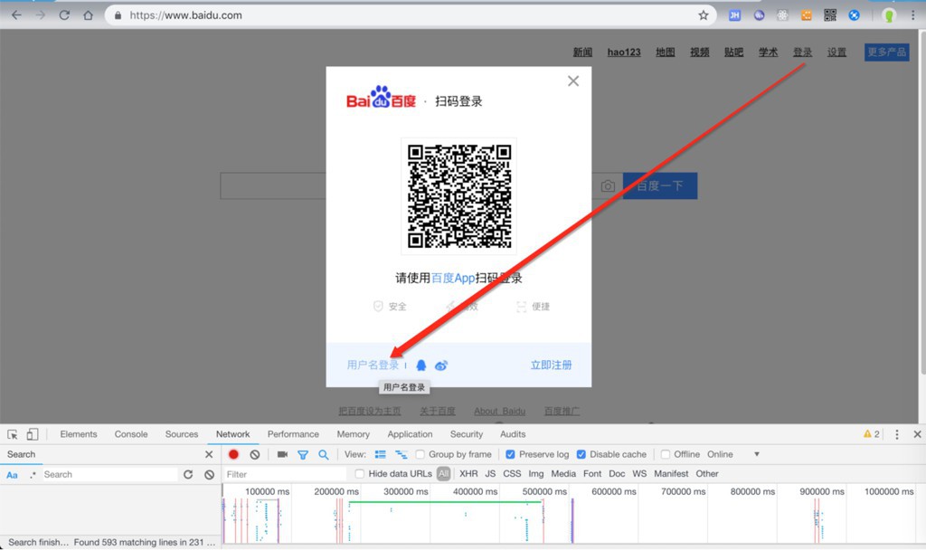The height and width of the screenshot is (550, 926).
Task: Switch to the Audits tab
Action: click(x=513, y=434)
